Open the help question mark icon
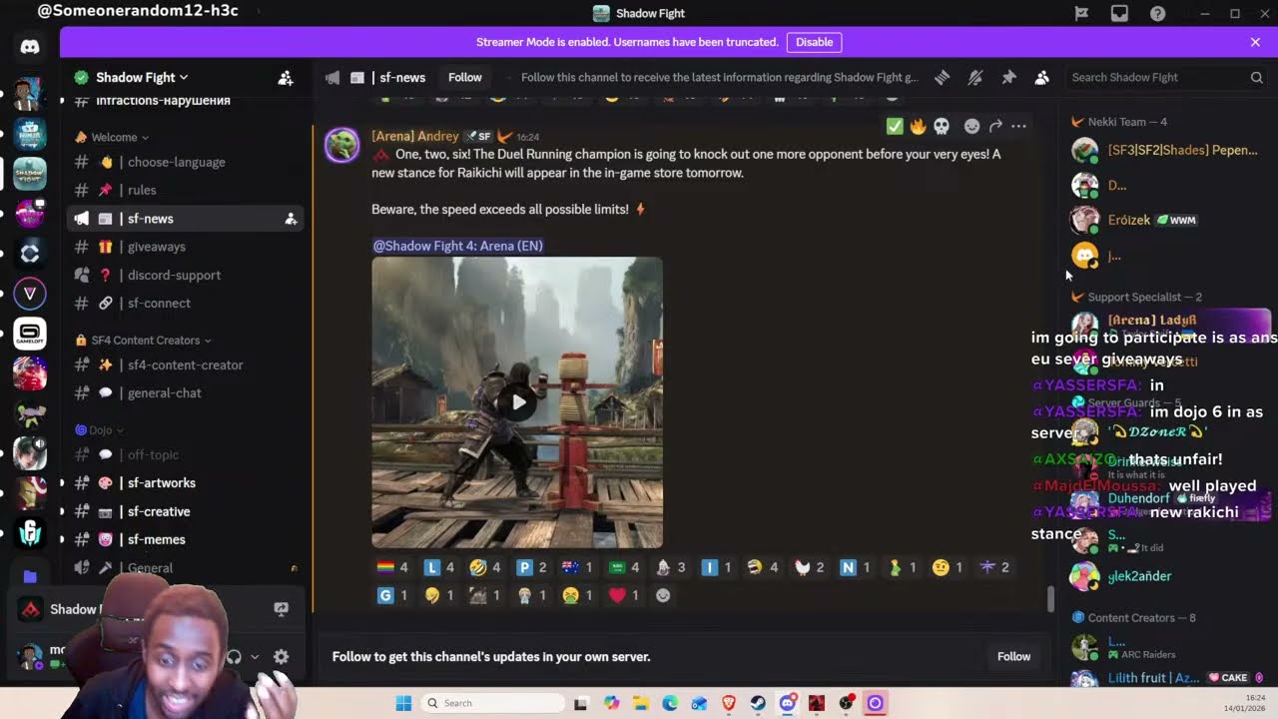The height and width of the screenshot is (719, 1278). 1157,13
